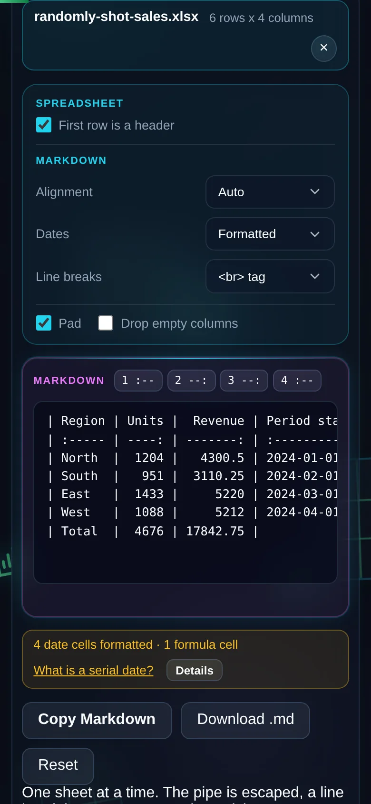Click the '6 rows x 4 columns' text
This screenshot has height=804, width=371.
[262, 18]
